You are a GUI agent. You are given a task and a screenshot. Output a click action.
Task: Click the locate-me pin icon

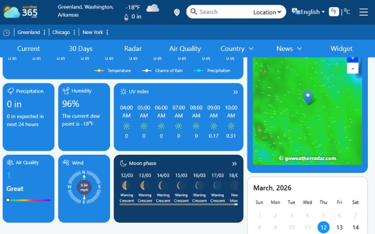[x=177, y=12]
